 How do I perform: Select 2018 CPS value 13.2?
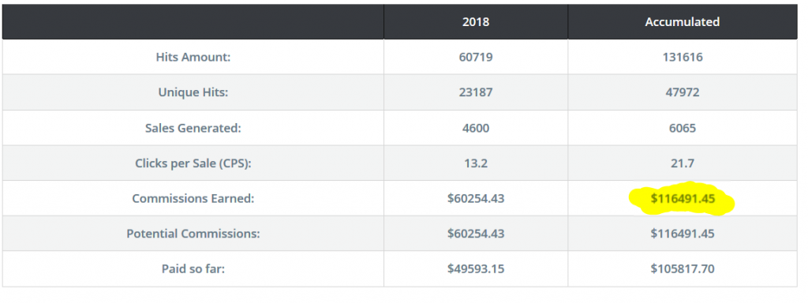(x=476, y=163)
